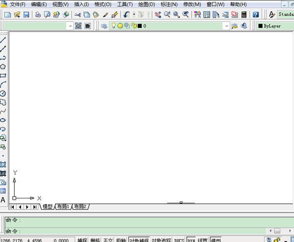Expand the layer dropdown showing layer 0
This screenshot has height=242, width=294.
click(226, 25)
